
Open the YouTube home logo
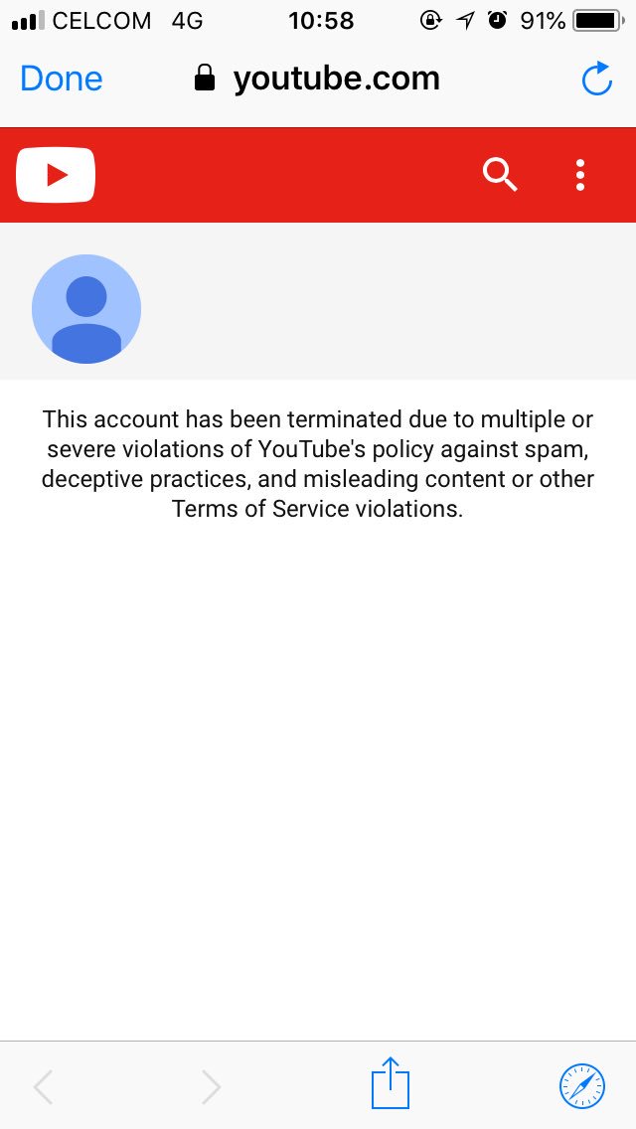pos(56,175)
